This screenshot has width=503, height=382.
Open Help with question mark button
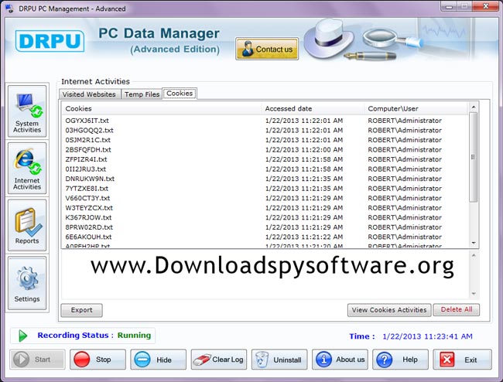click(x=400, y=360)
